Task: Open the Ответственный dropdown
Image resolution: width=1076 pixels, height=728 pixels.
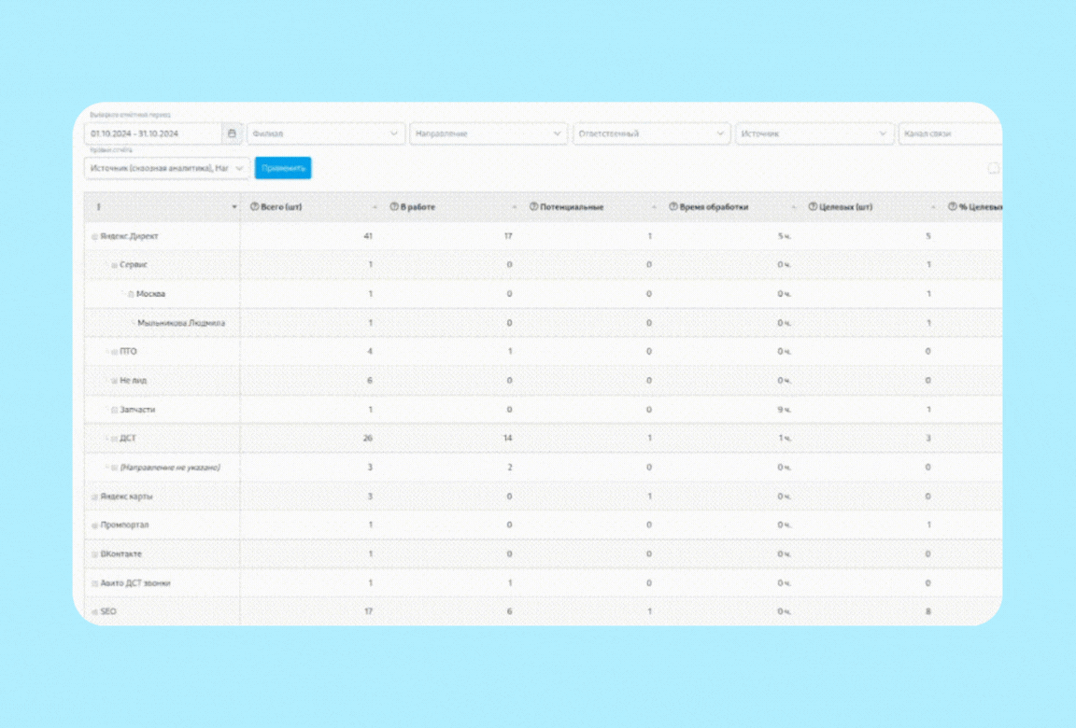Action: pyautogui.click(x=650, y=133)
